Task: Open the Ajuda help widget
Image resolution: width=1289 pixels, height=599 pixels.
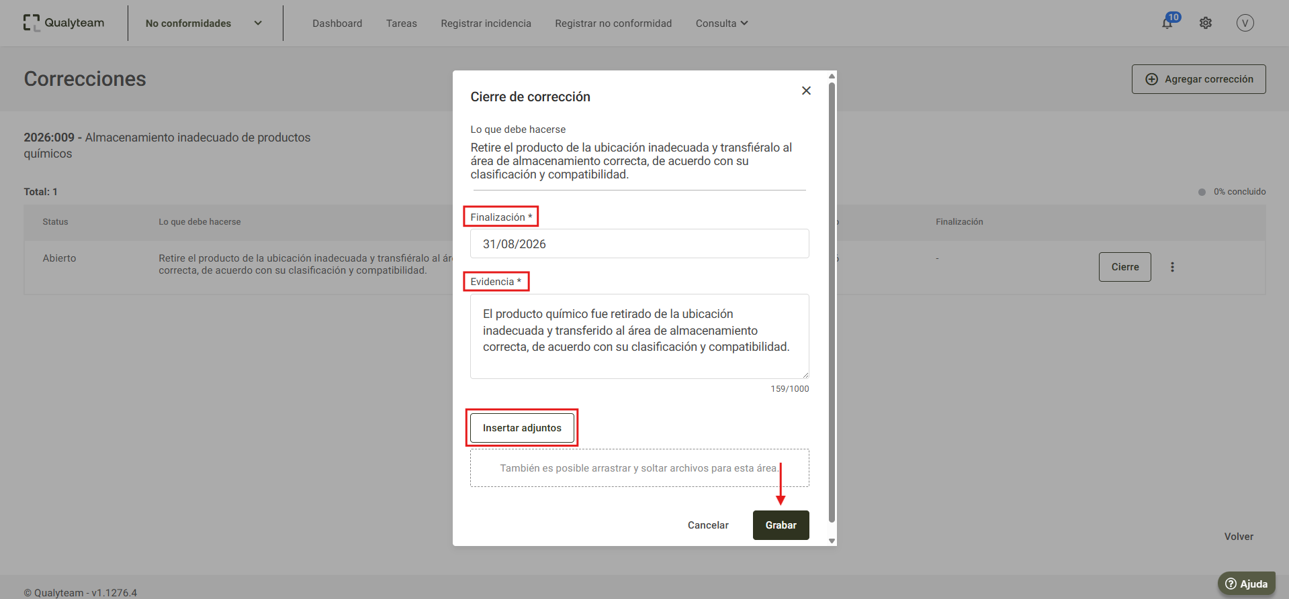Action: 1247,584
